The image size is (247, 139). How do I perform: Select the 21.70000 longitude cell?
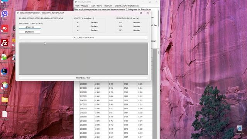[87, 105]
